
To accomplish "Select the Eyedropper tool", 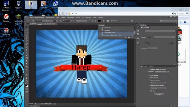I will tap(26, 41).
